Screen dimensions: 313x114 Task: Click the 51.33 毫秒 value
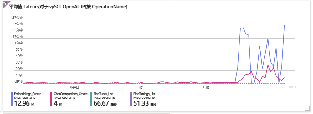(x=145, y=103)
